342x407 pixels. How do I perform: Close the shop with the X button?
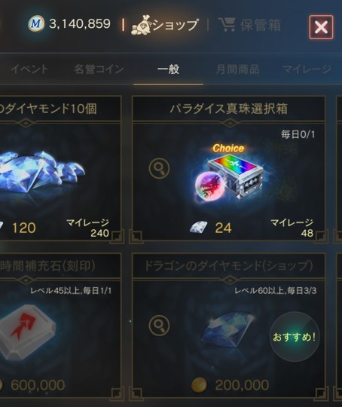coord(321,27)
